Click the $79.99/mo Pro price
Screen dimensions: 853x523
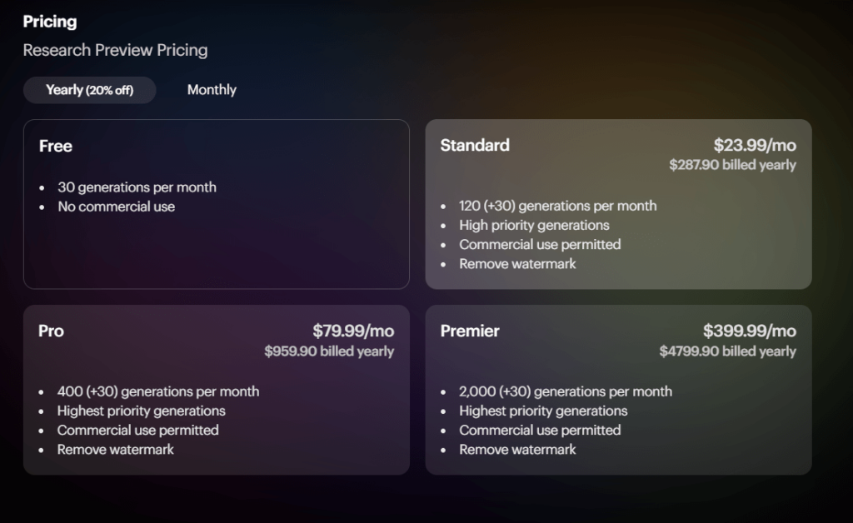(353, 331)
